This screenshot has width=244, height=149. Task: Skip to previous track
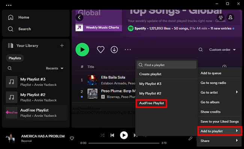[x=112, y=135]
